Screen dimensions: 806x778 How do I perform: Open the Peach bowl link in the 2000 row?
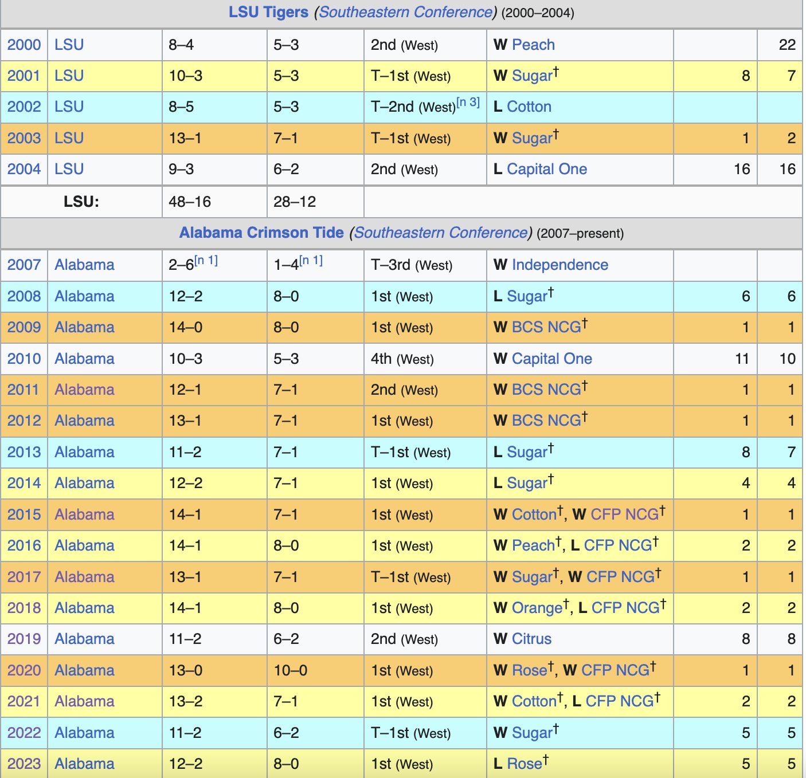click(x=533, y=45)
